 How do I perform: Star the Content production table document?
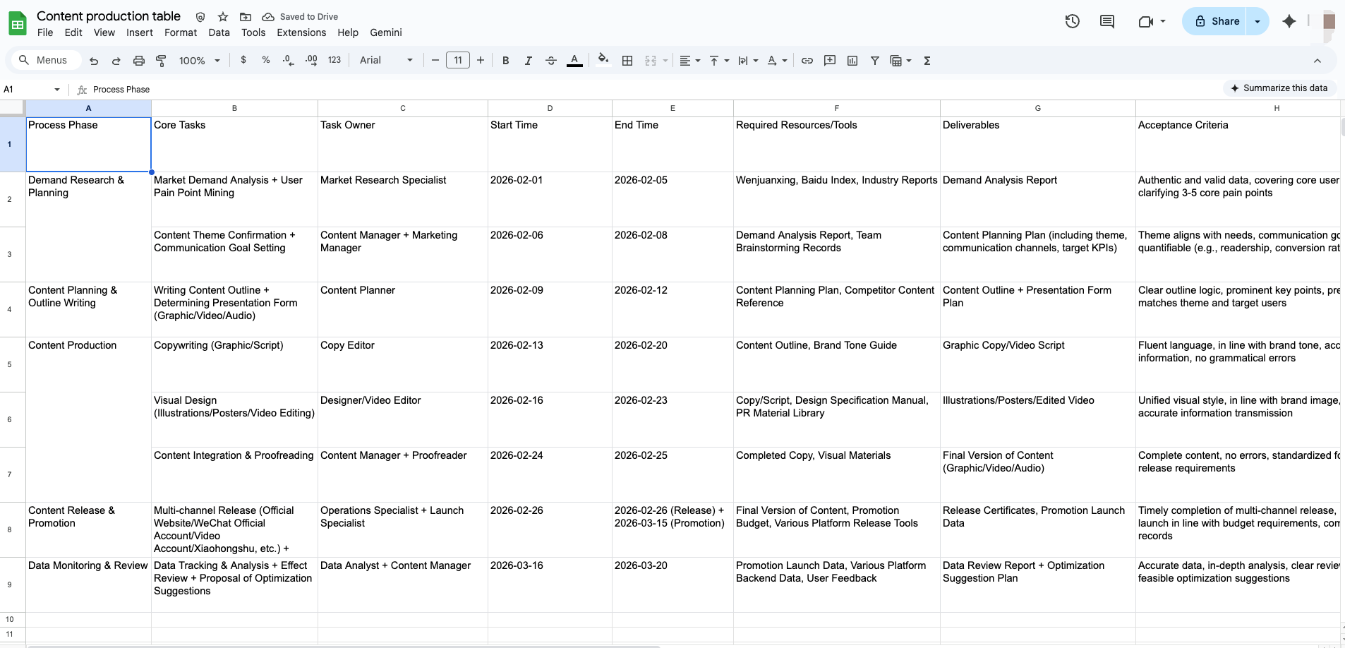tap(223, 16)
